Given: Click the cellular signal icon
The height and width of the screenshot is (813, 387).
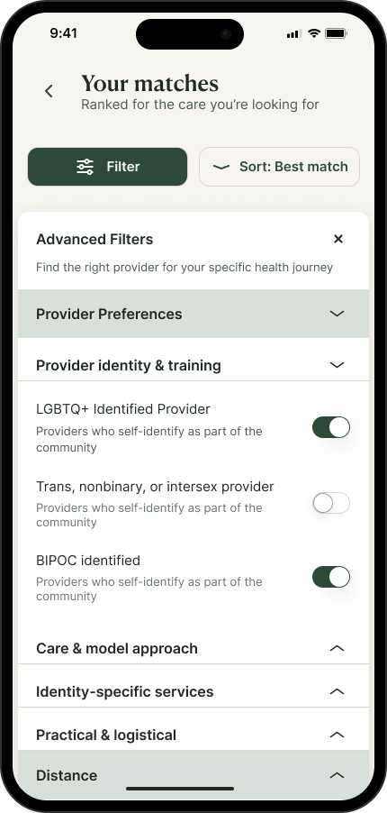Looking at the screenshot, I should 293,33.
